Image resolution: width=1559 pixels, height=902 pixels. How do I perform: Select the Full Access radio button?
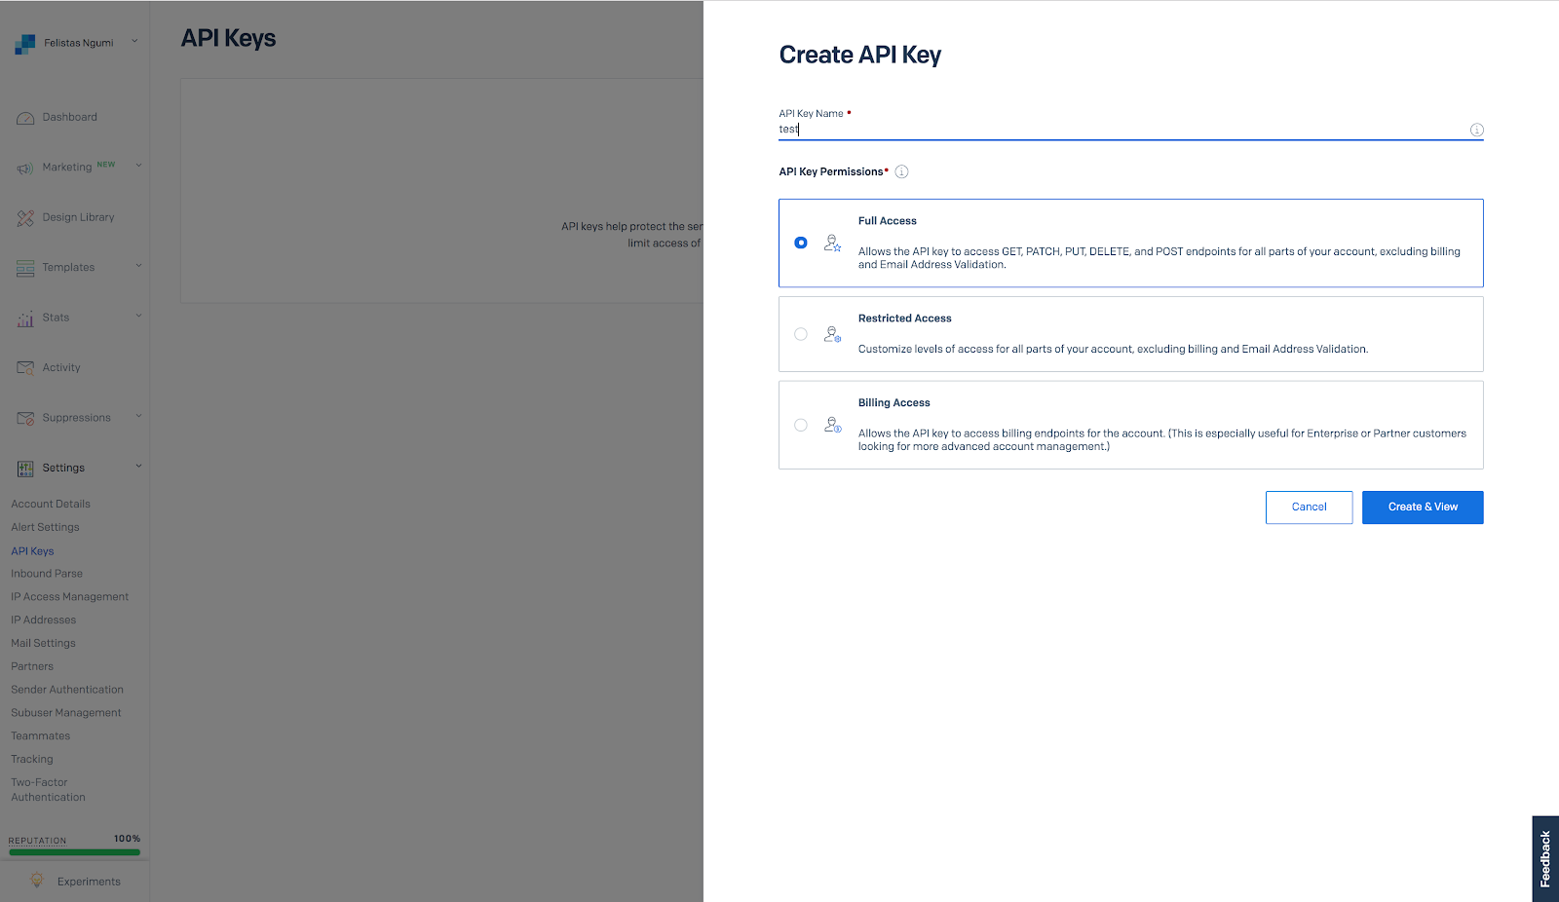pos(801,243)
